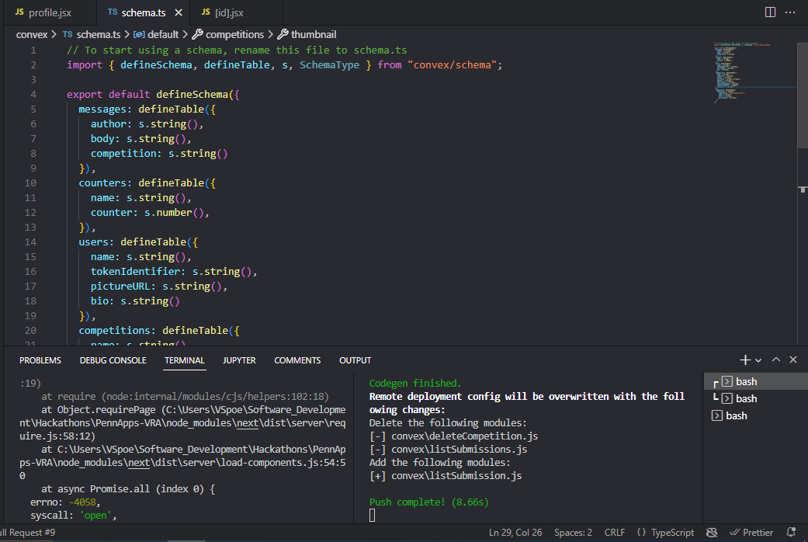Click line number 4 in the gutter
The image size is (808, 542).
click(33, 95)
